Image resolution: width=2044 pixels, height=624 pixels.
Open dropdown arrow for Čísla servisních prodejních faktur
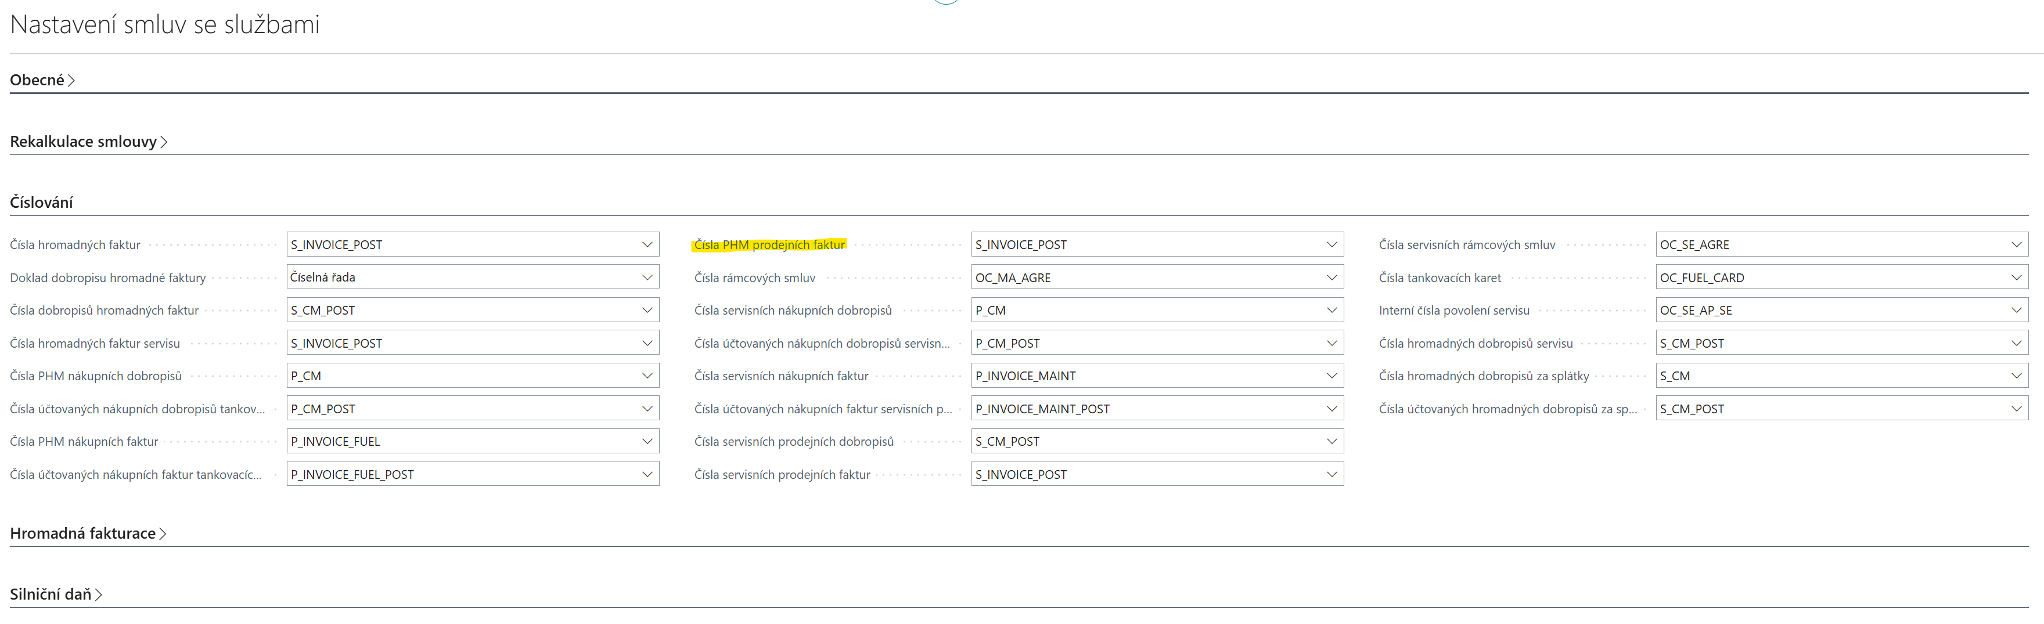(x=1332, y=474)
